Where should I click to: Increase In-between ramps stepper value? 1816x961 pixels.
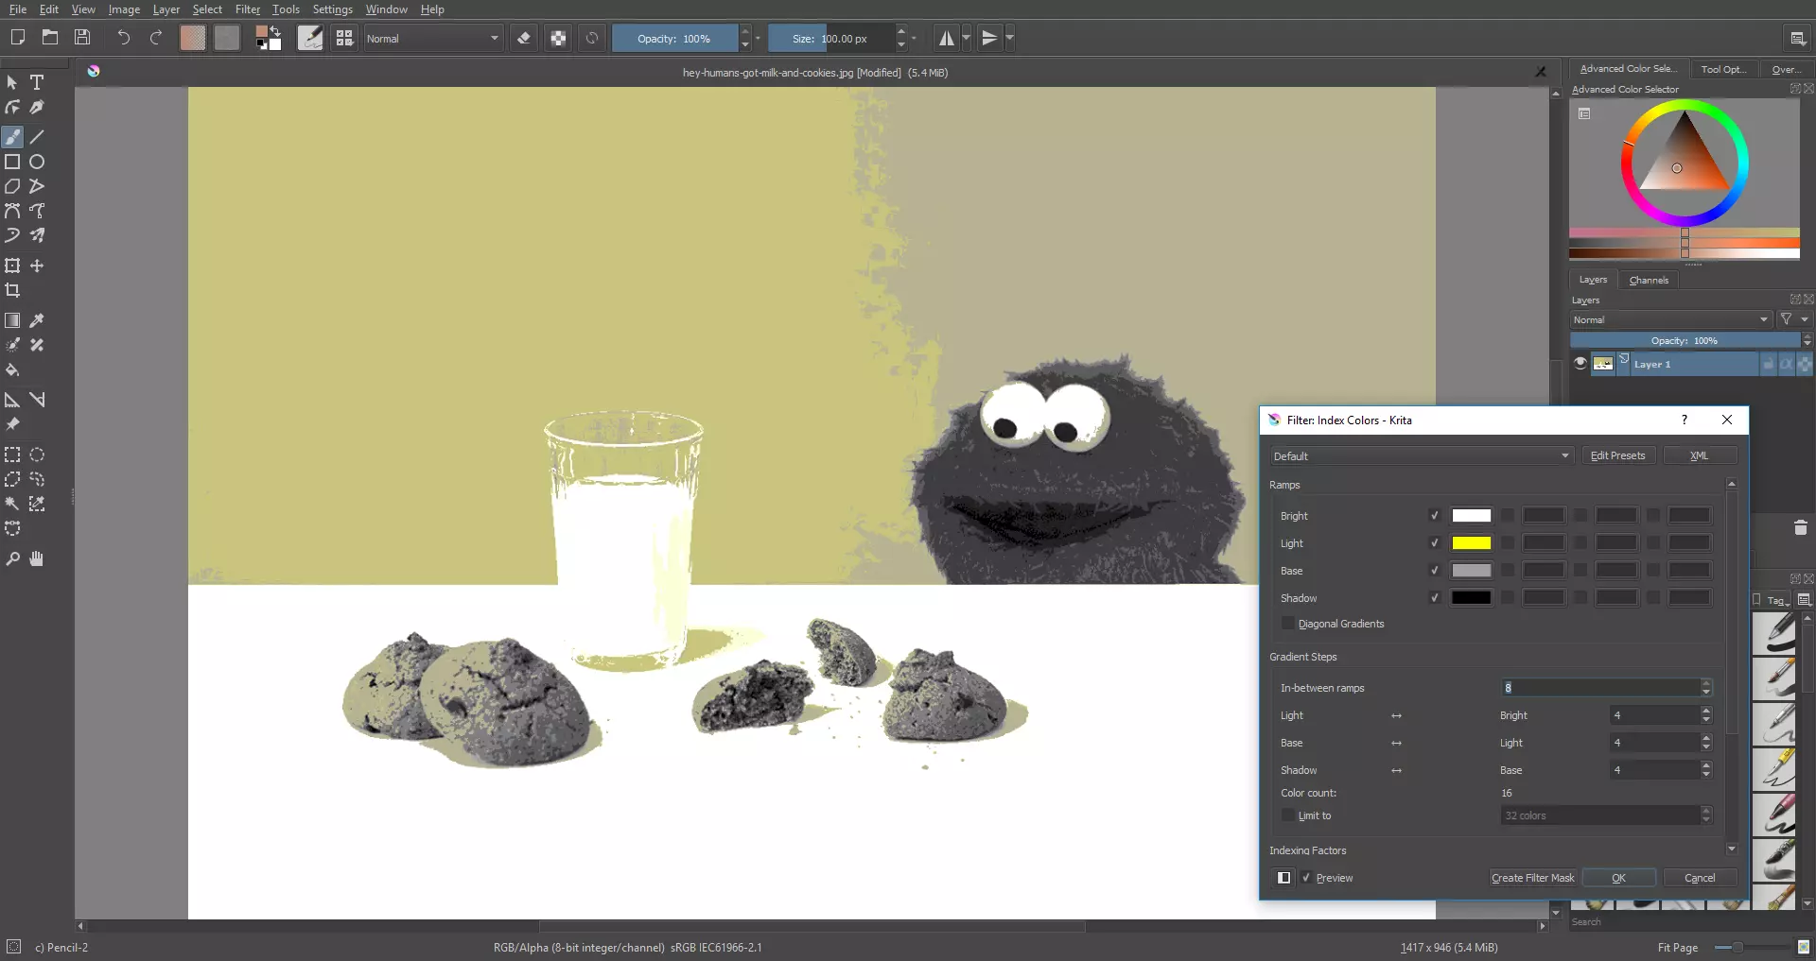[1706, 683]
